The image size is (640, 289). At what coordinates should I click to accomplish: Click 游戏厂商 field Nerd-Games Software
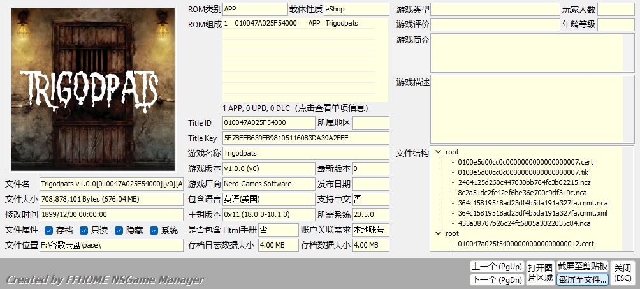click(268, 184)
